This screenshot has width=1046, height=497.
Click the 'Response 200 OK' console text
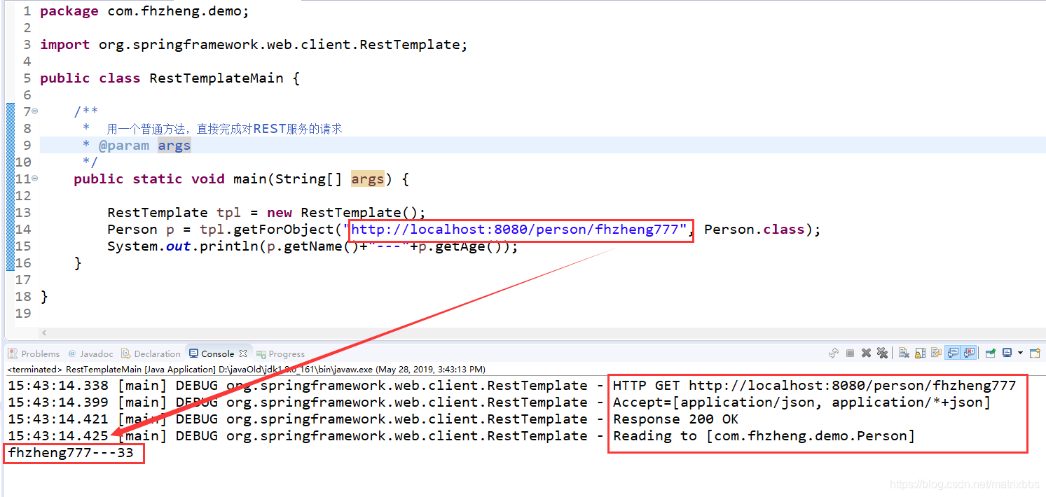[675, 419]
